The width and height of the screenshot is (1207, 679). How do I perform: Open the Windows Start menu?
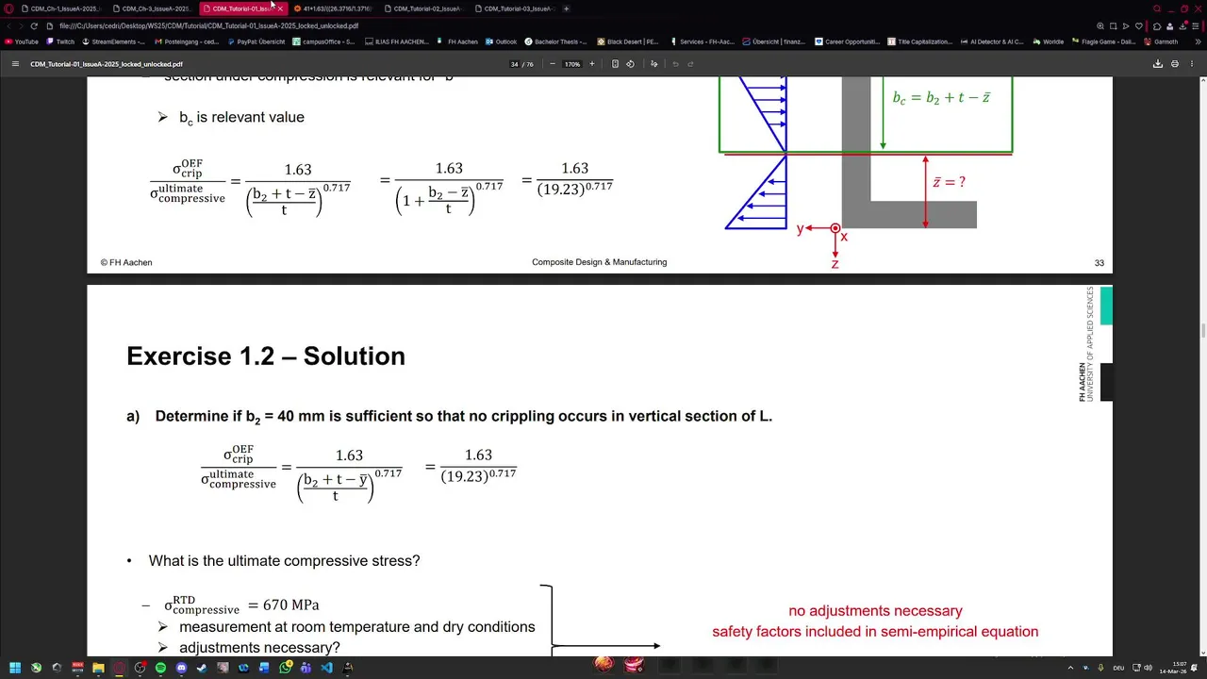(15, 668)
